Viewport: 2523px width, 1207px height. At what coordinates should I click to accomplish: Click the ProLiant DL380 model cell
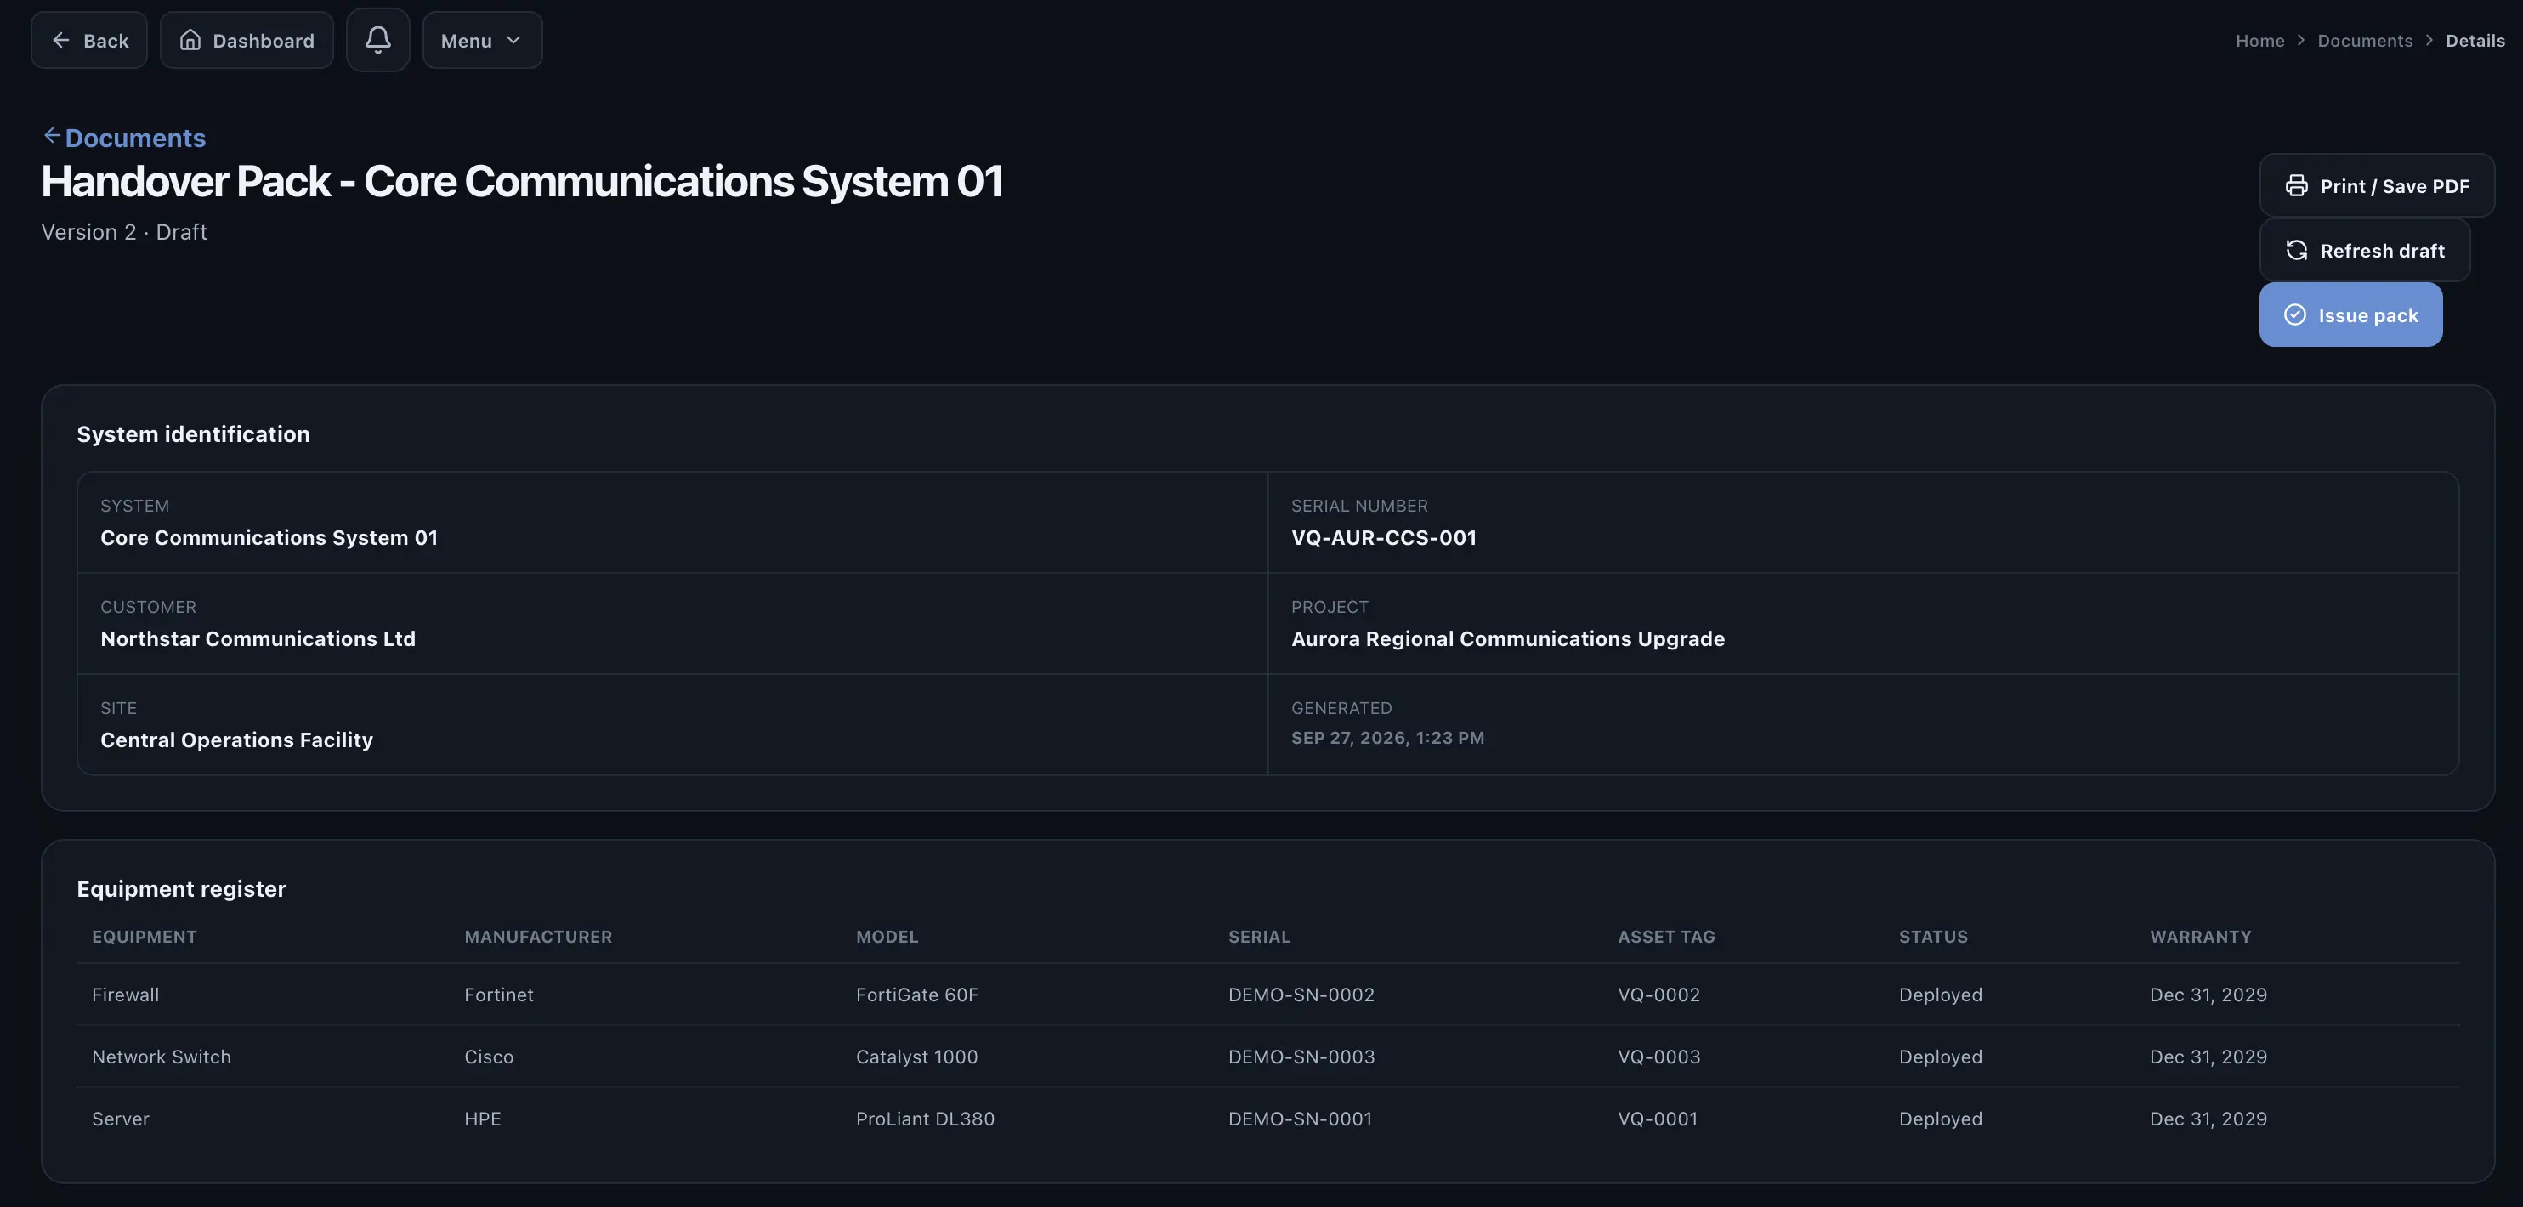click(x=925, y=1119)
